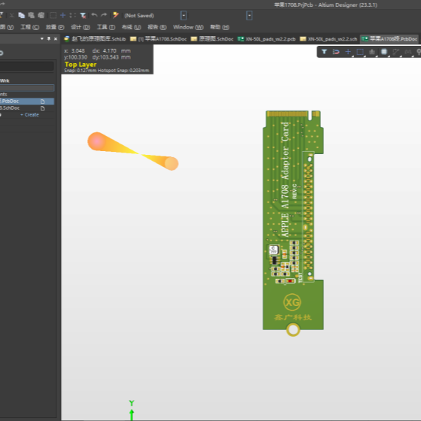421x421 pixels.
Task: Open the second toolbar dropdown arrow on the right
Action: [249, 16]
